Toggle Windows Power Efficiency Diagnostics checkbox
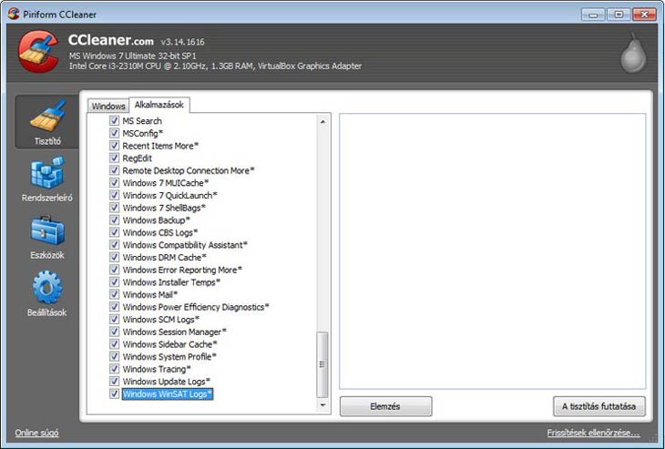The width and height of the screenshot is (665, 449). (114, 307)
